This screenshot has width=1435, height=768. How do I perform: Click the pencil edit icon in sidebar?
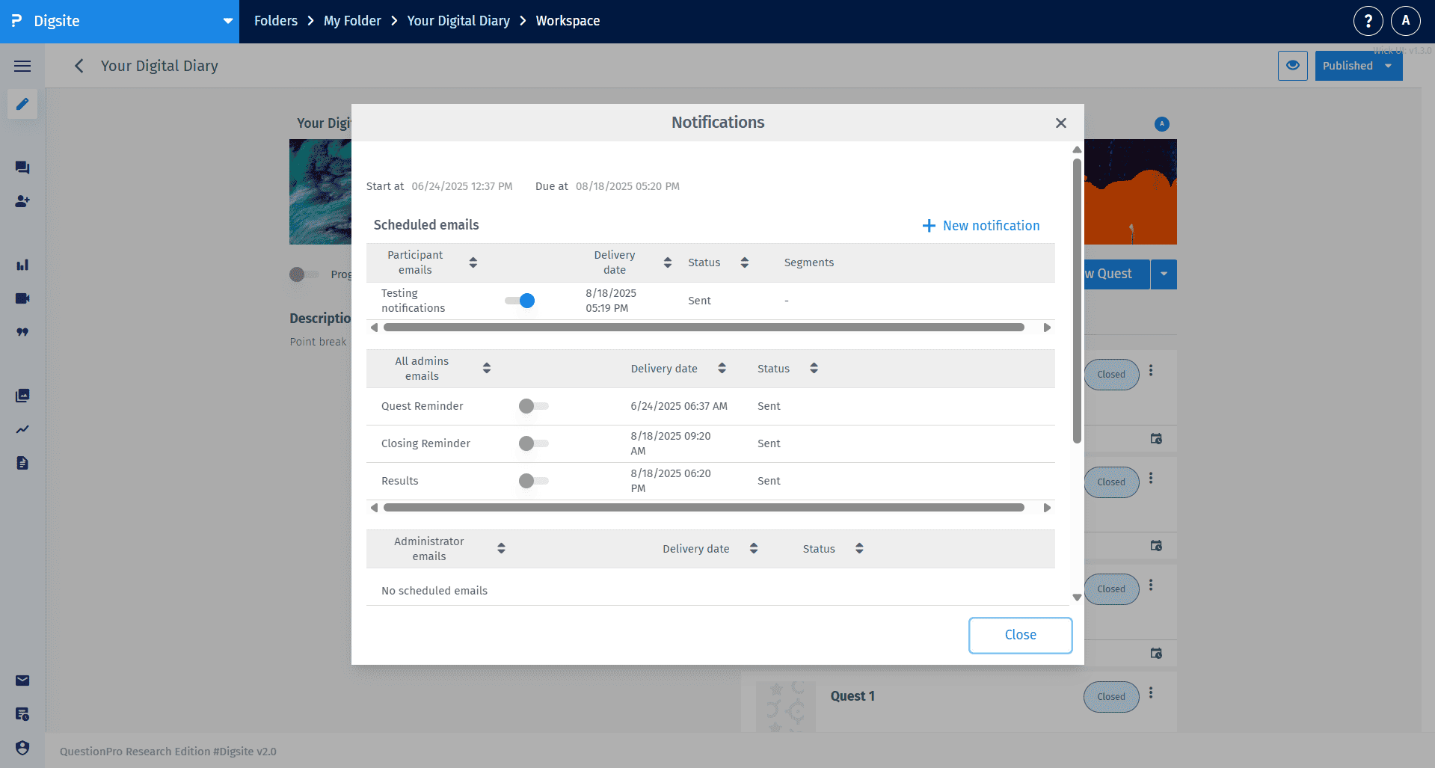22,104
